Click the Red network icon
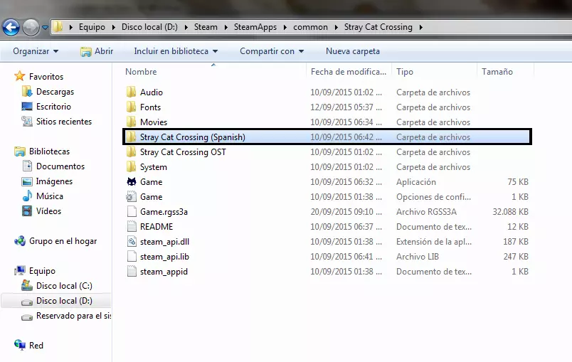The height and width of the screenshot is (362, 572). (x=20, y=344)
